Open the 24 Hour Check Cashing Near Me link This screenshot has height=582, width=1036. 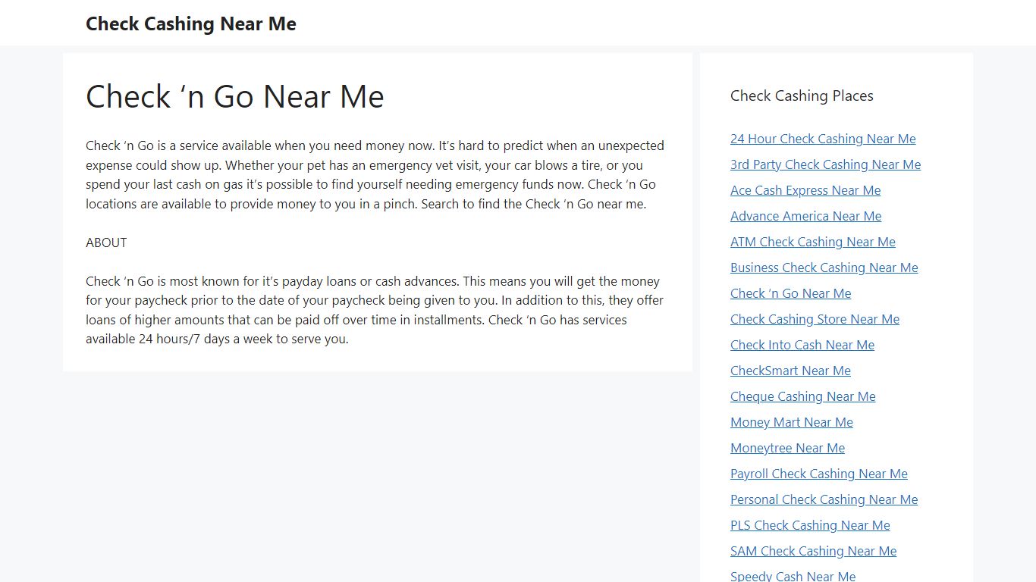823,139
